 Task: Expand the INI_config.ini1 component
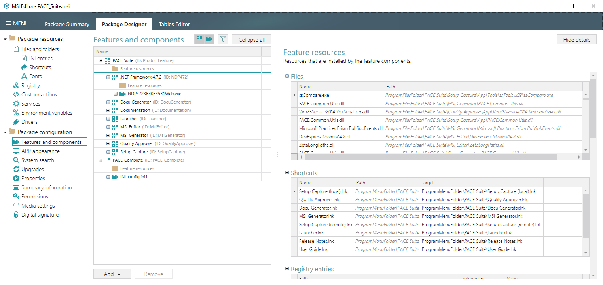click(108, 177)
